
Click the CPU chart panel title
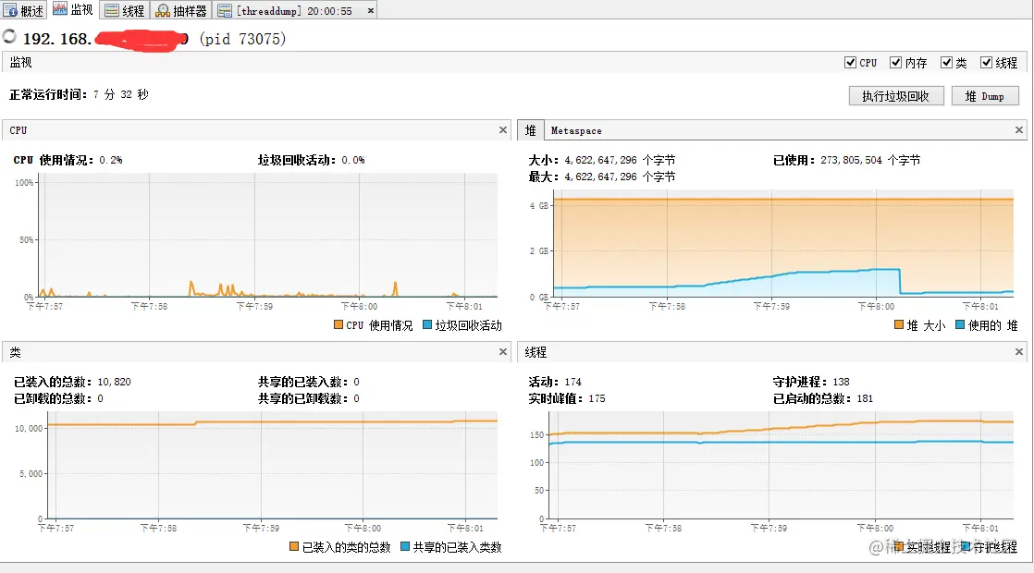18,130
